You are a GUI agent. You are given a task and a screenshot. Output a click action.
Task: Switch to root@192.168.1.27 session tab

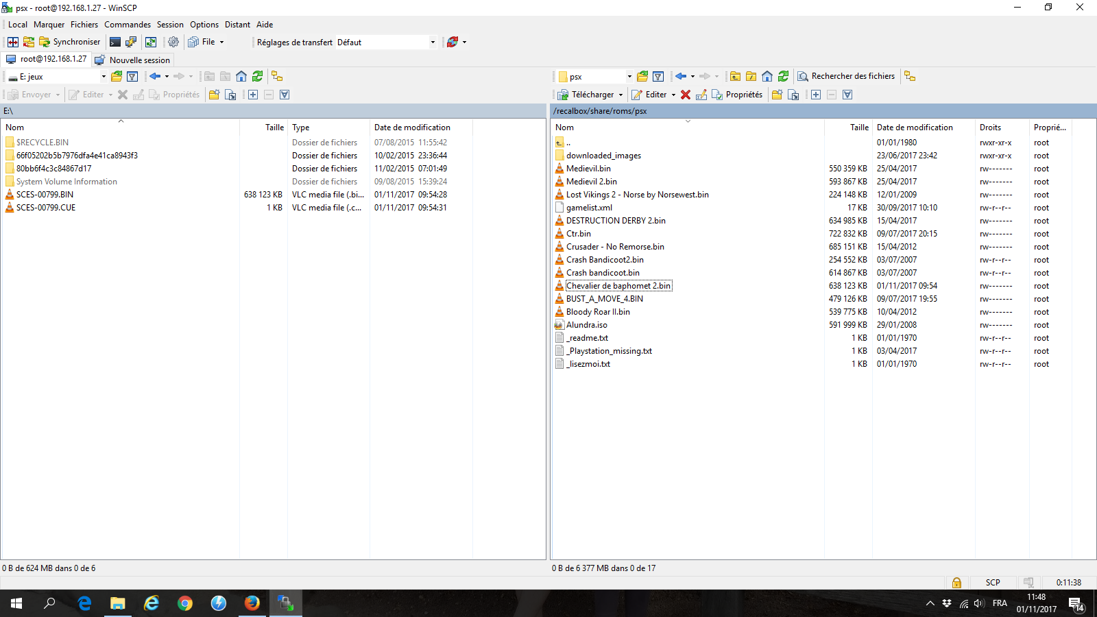coord(47,59)
